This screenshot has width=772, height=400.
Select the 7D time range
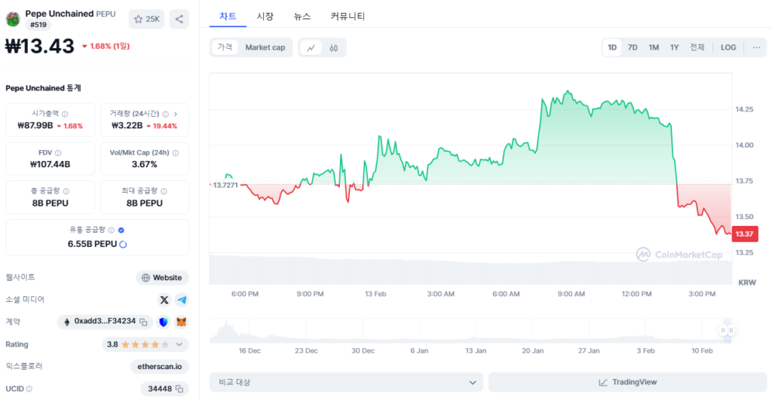(x=633, y=47)
